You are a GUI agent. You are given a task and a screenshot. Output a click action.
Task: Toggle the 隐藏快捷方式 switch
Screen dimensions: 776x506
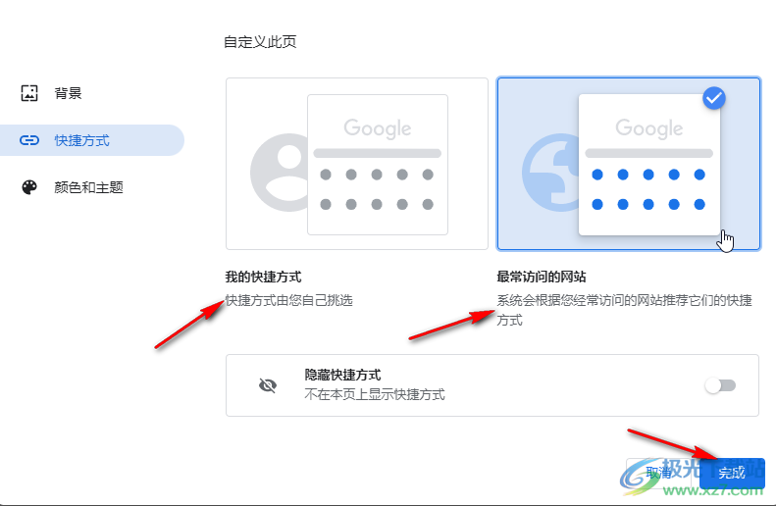pos(720,385)
